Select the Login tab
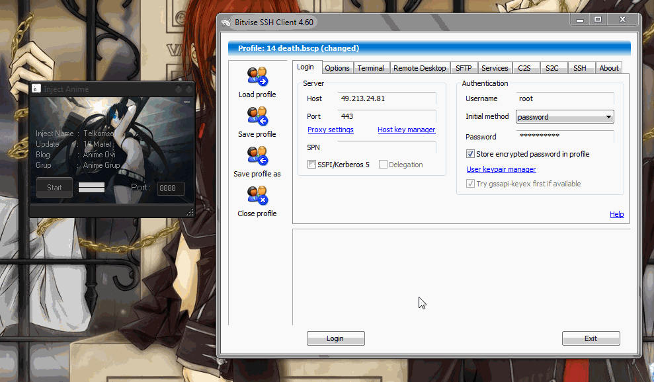 click(x=306, y=67)
